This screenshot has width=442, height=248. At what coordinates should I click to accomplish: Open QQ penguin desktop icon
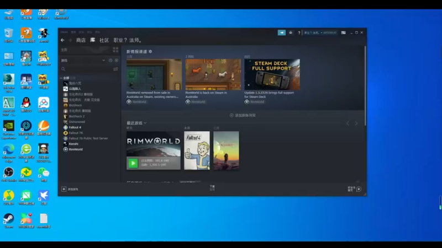pyautogui.click(x=26, y=105)
